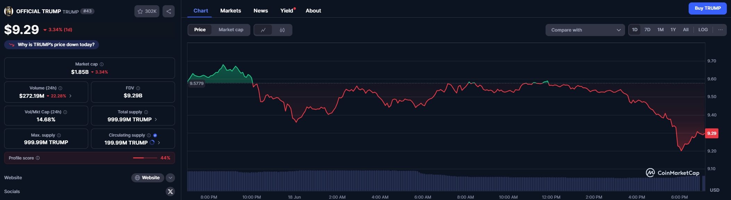Click the $9.29B FDV value
This screenshot has height=200, width=731.
click(133, 96)
